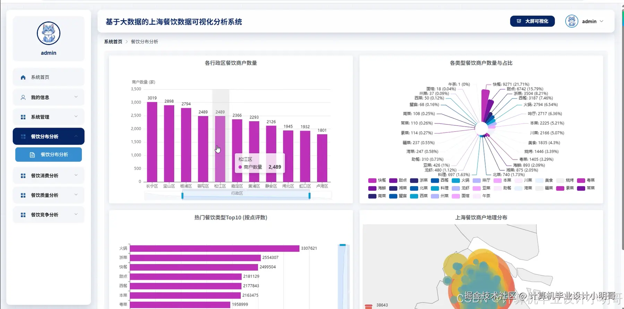Toggle the 烧烤 legend item
The height and width of the screenshot is (309, 624).
click(565, 180)
